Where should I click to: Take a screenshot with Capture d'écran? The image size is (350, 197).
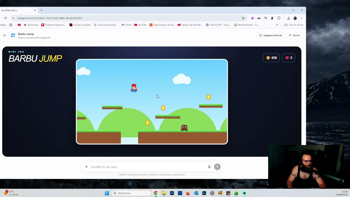[270, 35]
